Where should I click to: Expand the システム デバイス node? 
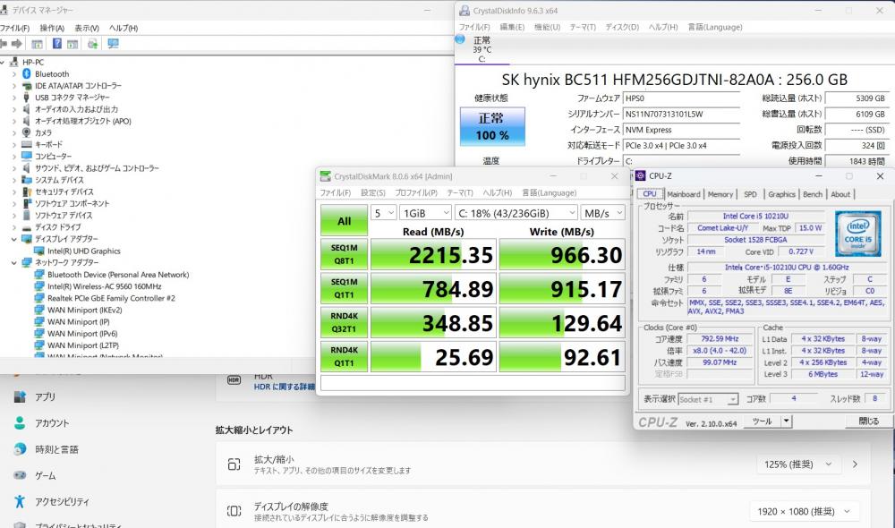[x=14, y=180]
